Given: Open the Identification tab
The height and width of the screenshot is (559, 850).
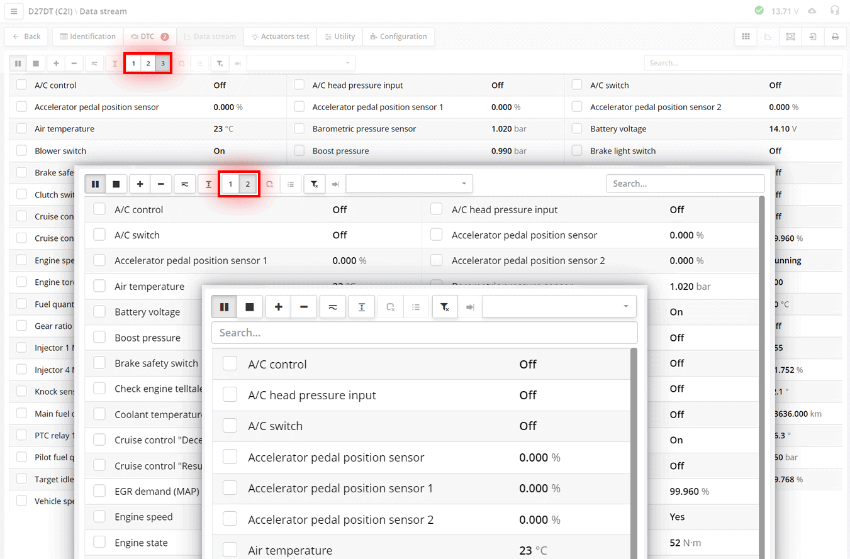Looking at the screenshot, I should (x=87, y=36).
